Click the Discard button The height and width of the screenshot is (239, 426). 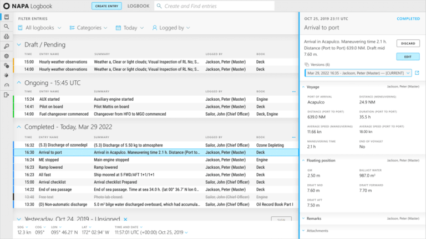tap(408, 44)
